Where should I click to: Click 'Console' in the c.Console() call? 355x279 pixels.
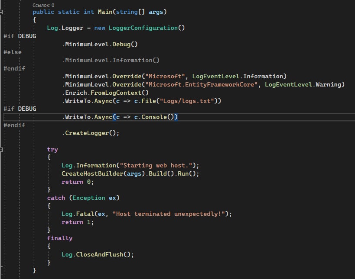point(154,117)
